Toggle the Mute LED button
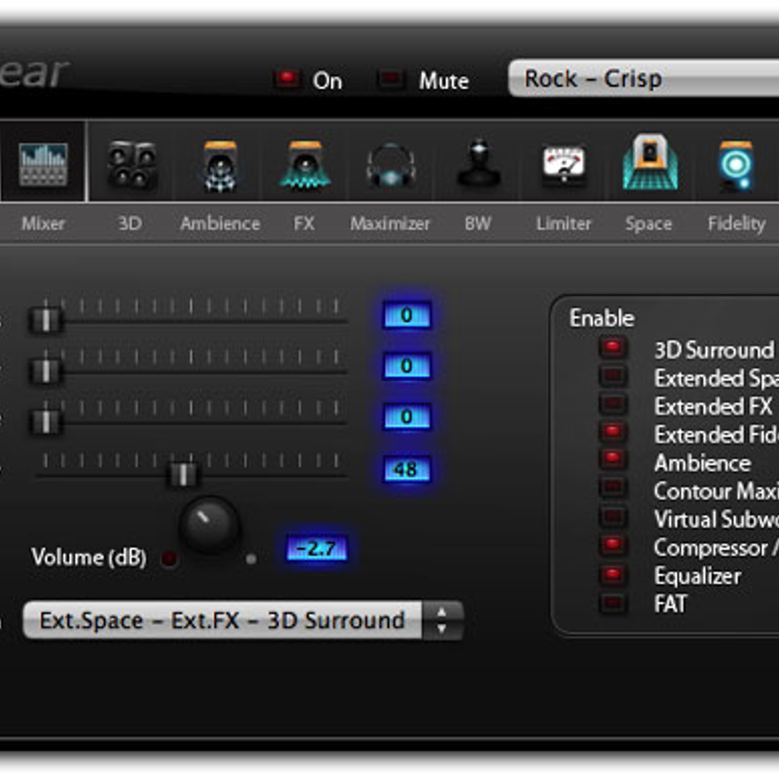The image size is (779, 779). pyautogui.click(x=391, y=78)
